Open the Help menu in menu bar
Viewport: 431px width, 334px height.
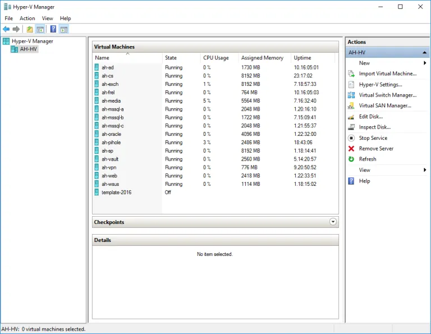click(66, 19)
